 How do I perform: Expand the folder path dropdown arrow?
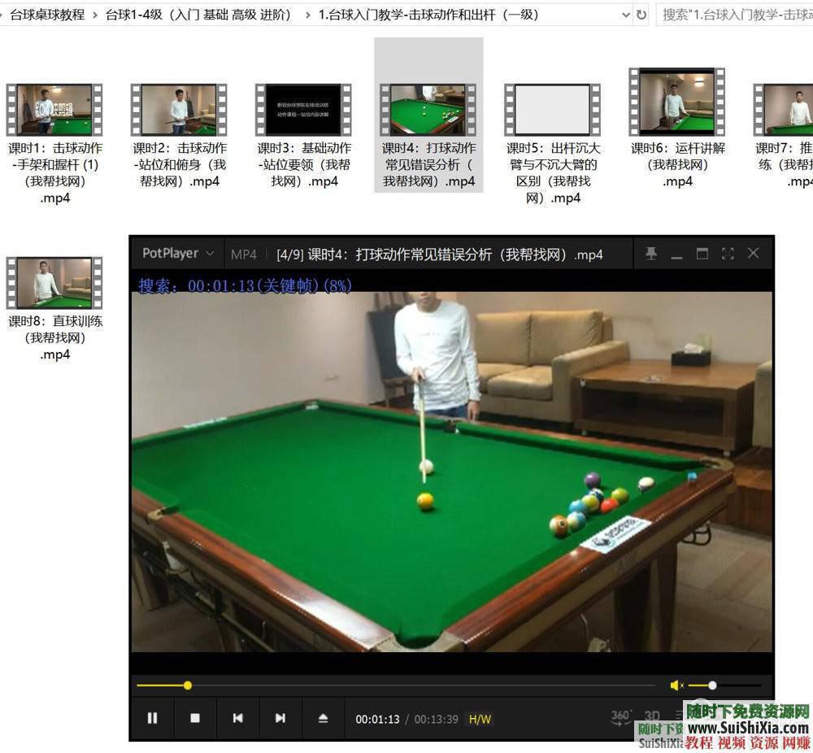pos(624,14)
